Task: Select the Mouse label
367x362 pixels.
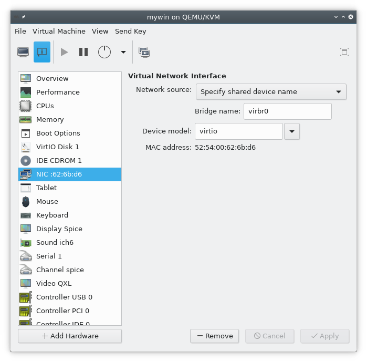Action: 47,202
